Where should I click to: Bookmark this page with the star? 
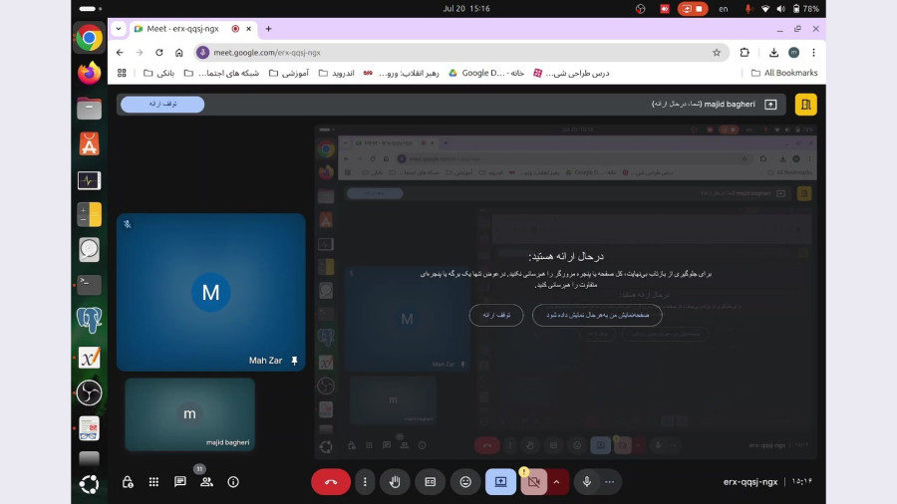(x=717, y=53)
